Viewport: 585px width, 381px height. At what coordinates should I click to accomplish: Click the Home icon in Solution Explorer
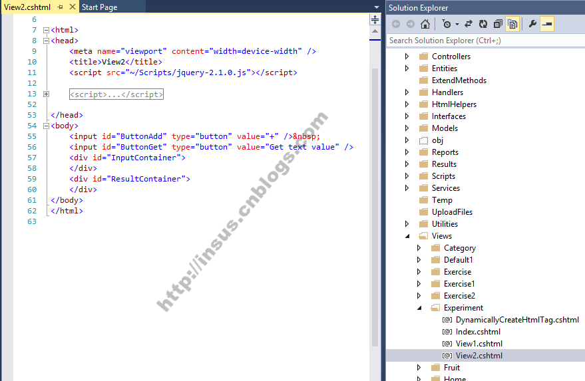pos(425,24)
